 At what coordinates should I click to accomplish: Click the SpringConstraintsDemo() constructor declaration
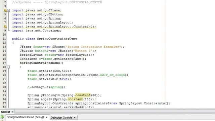[x=41, y=63]
